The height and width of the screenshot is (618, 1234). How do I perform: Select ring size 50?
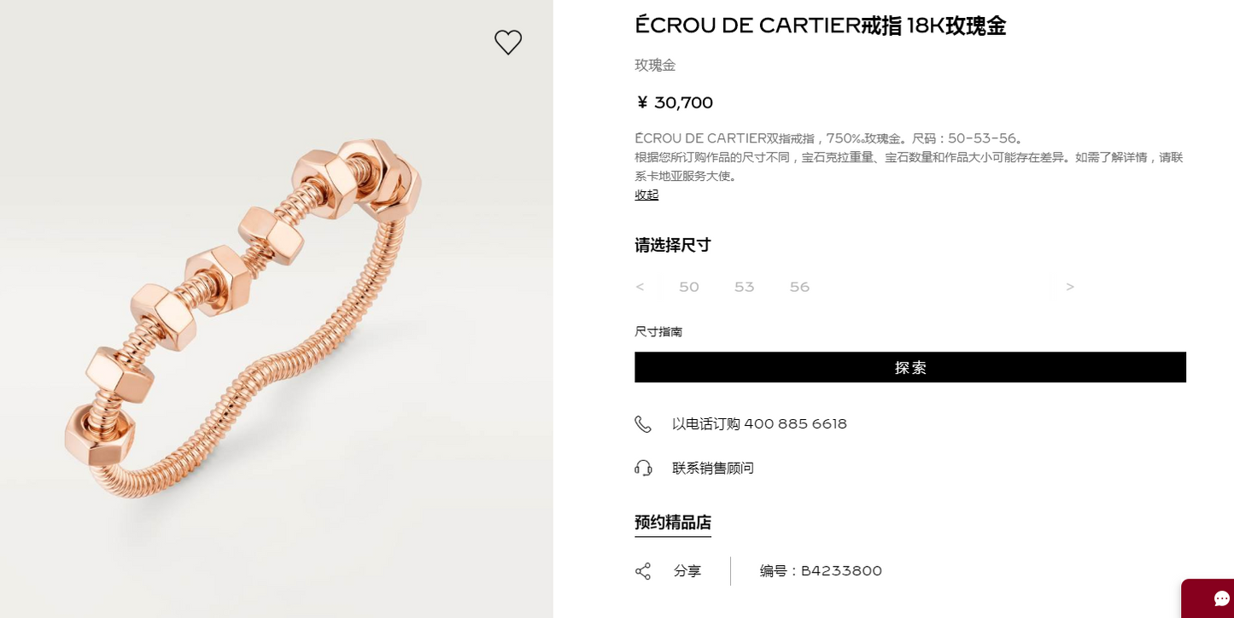click(x=689, y=287)
